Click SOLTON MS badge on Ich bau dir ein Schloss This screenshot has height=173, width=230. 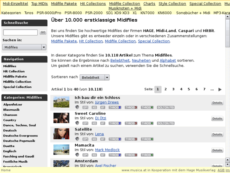165,108
